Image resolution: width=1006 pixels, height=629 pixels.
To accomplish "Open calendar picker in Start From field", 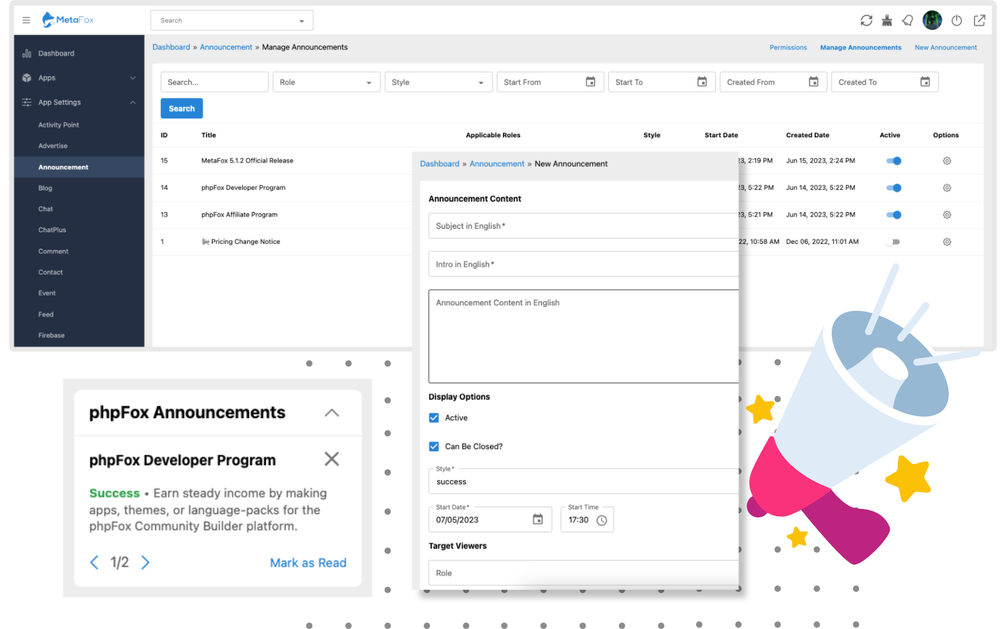I will pos(590,82).
